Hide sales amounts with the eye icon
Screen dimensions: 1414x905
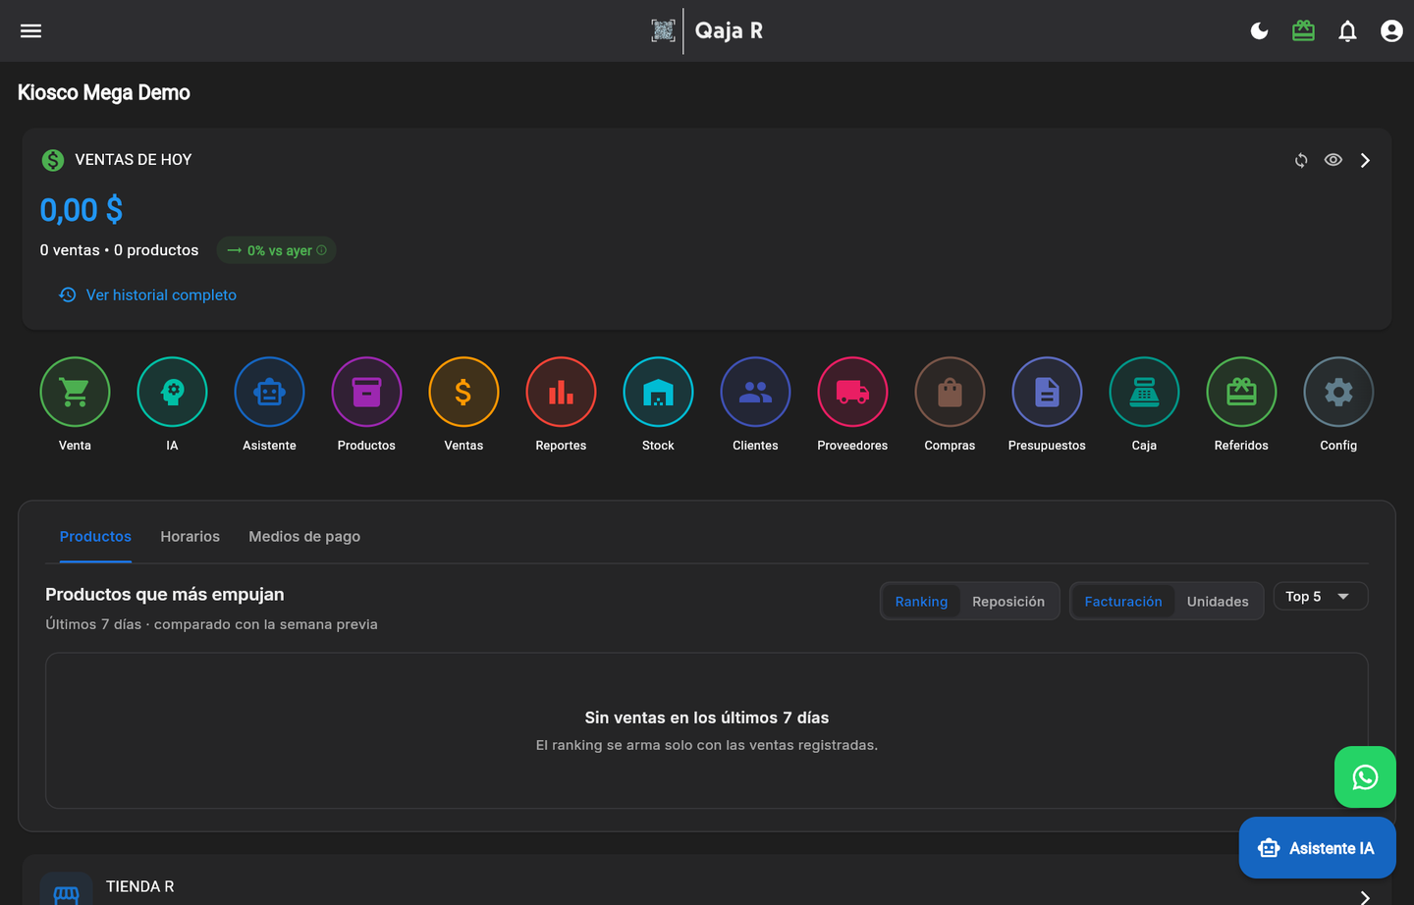(x=1333, y=160)
